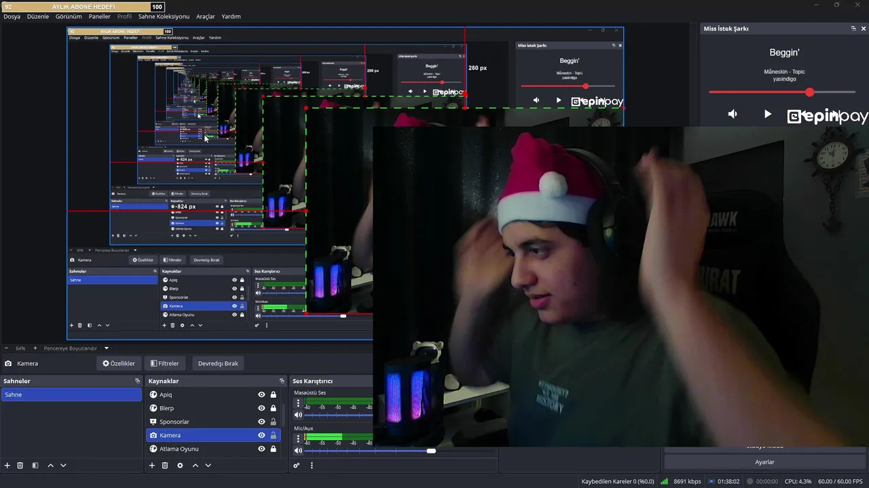Open advanced audio properties gears icon

(297, 466)
